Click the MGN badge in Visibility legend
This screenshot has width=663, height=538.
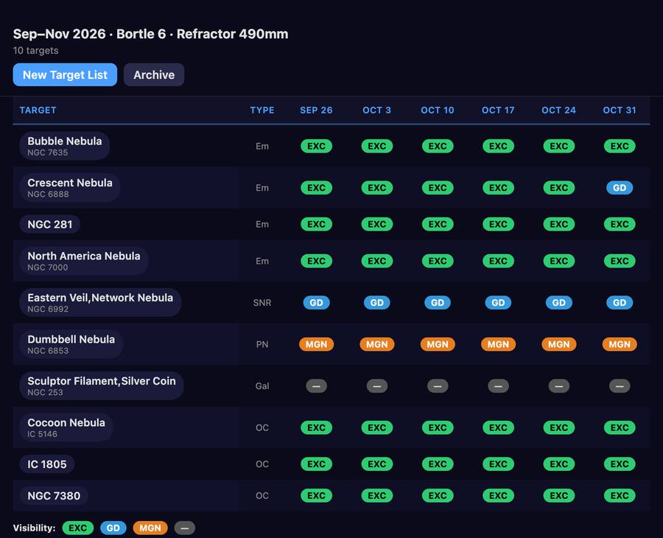(150, 528)
